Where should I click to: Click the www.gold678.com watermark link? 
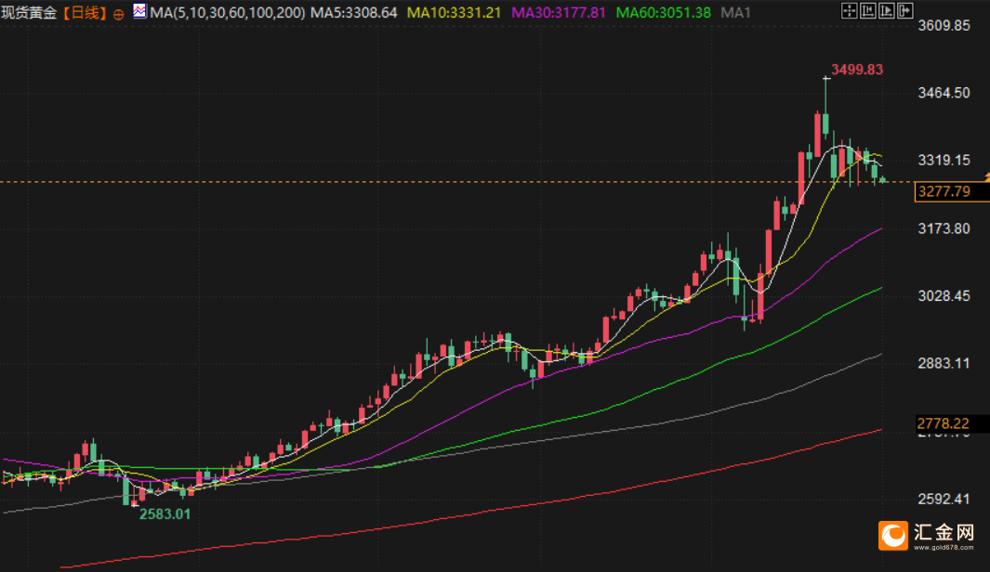pyautogui.click(x=944, y=548)
